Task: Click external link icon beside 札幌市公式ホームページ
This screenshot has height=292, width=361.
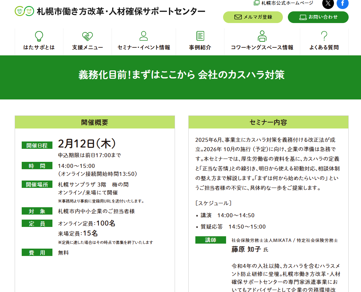Action: click(x=256, y=3)
